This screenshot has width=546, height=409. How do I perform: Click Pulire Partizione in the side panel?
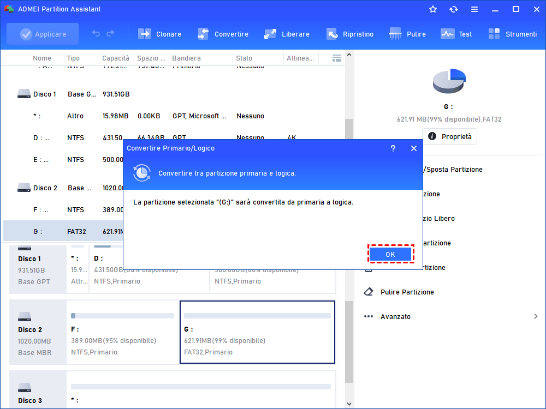pos(407,292)
